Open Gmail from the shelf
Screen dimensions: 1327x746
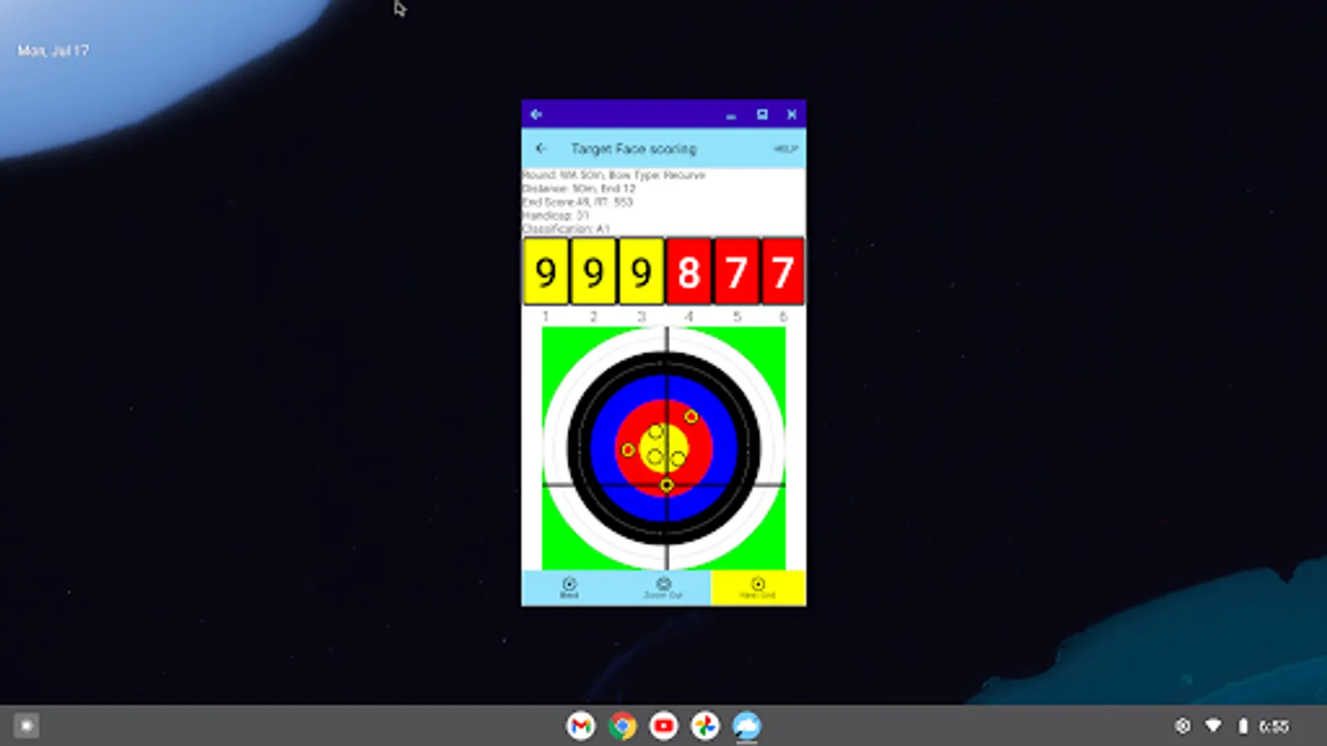click(581, 726)
